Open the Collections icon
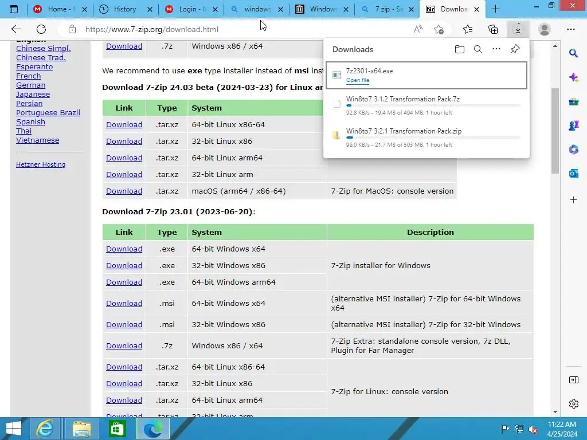This screenshot has height=440, width=587. [x=493, y=29]
